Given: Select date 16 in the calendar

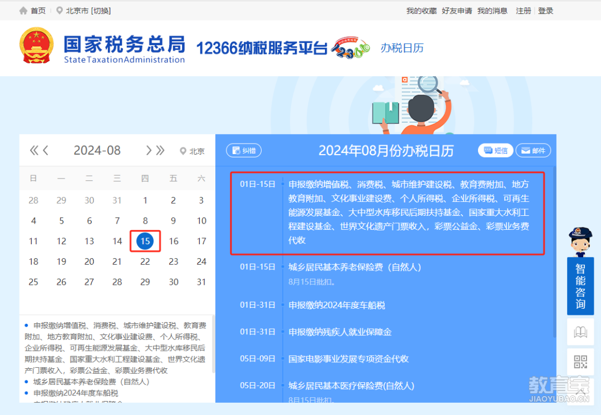Looking at the screenshot, I should pos(174,241).
